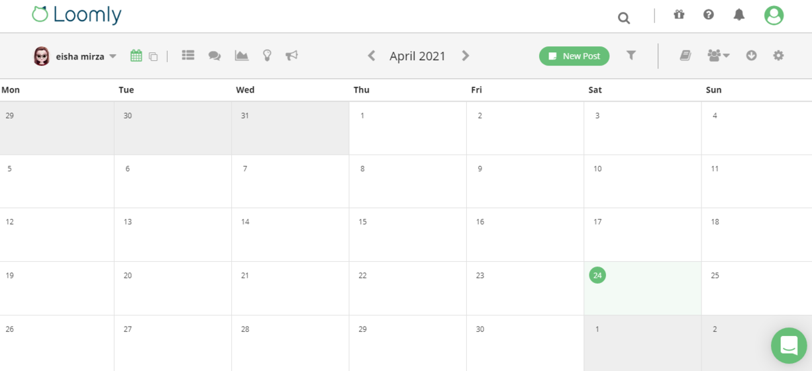
Task: Click the export download arrow icon
Action: click(751, 56)
